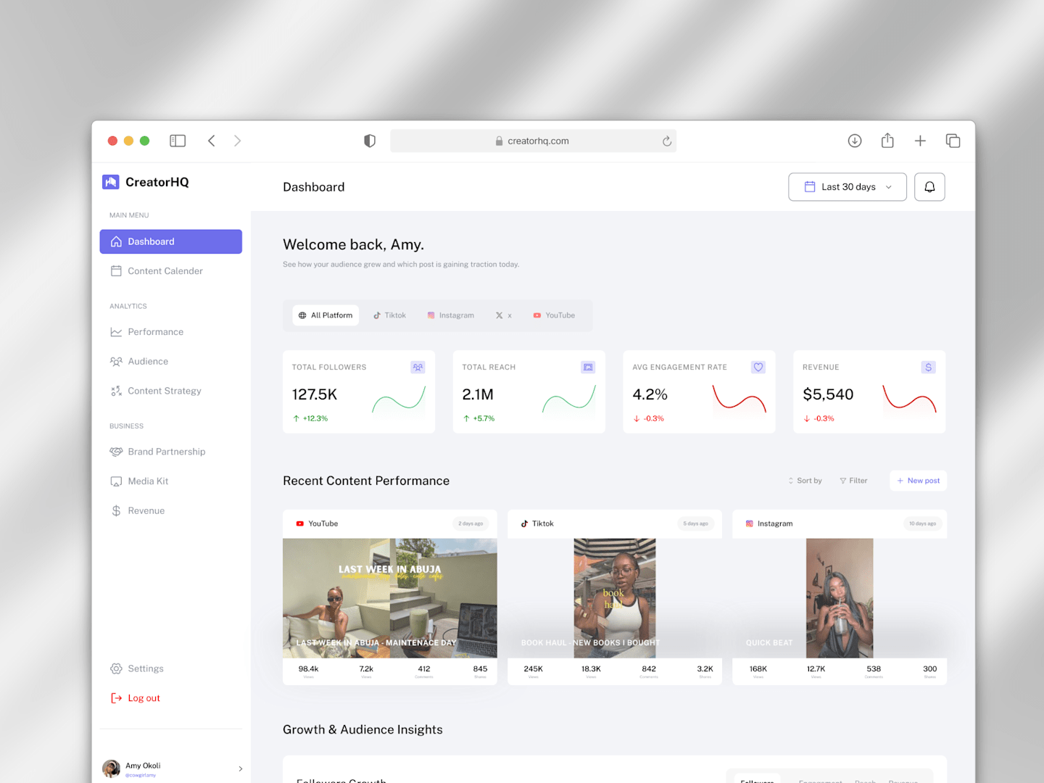This screenshot has height=783, width=1044.
Task: Click the Instagram icon on third post card
Action: (750, 523)
